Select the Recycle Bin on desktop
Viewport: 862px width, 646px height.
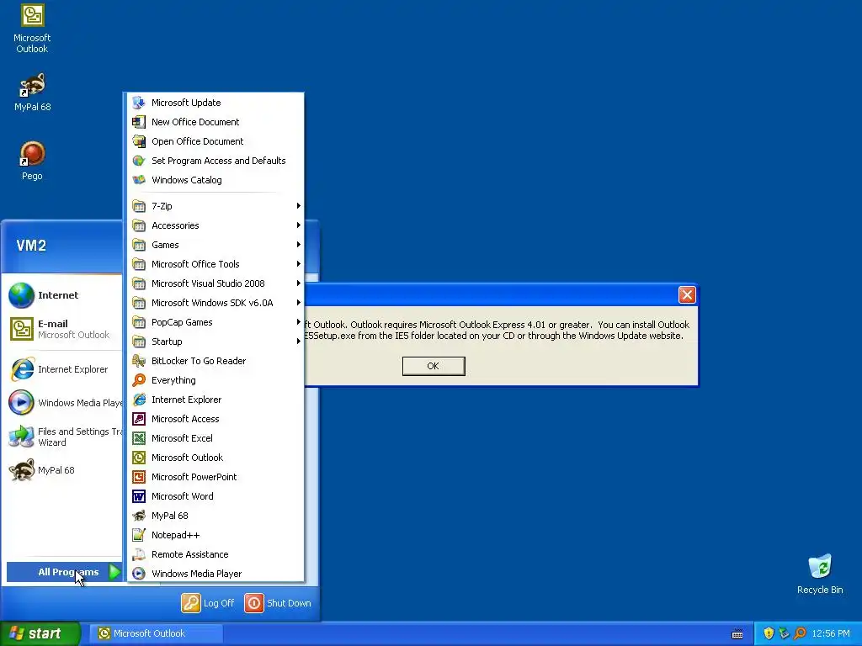point(820,575)
